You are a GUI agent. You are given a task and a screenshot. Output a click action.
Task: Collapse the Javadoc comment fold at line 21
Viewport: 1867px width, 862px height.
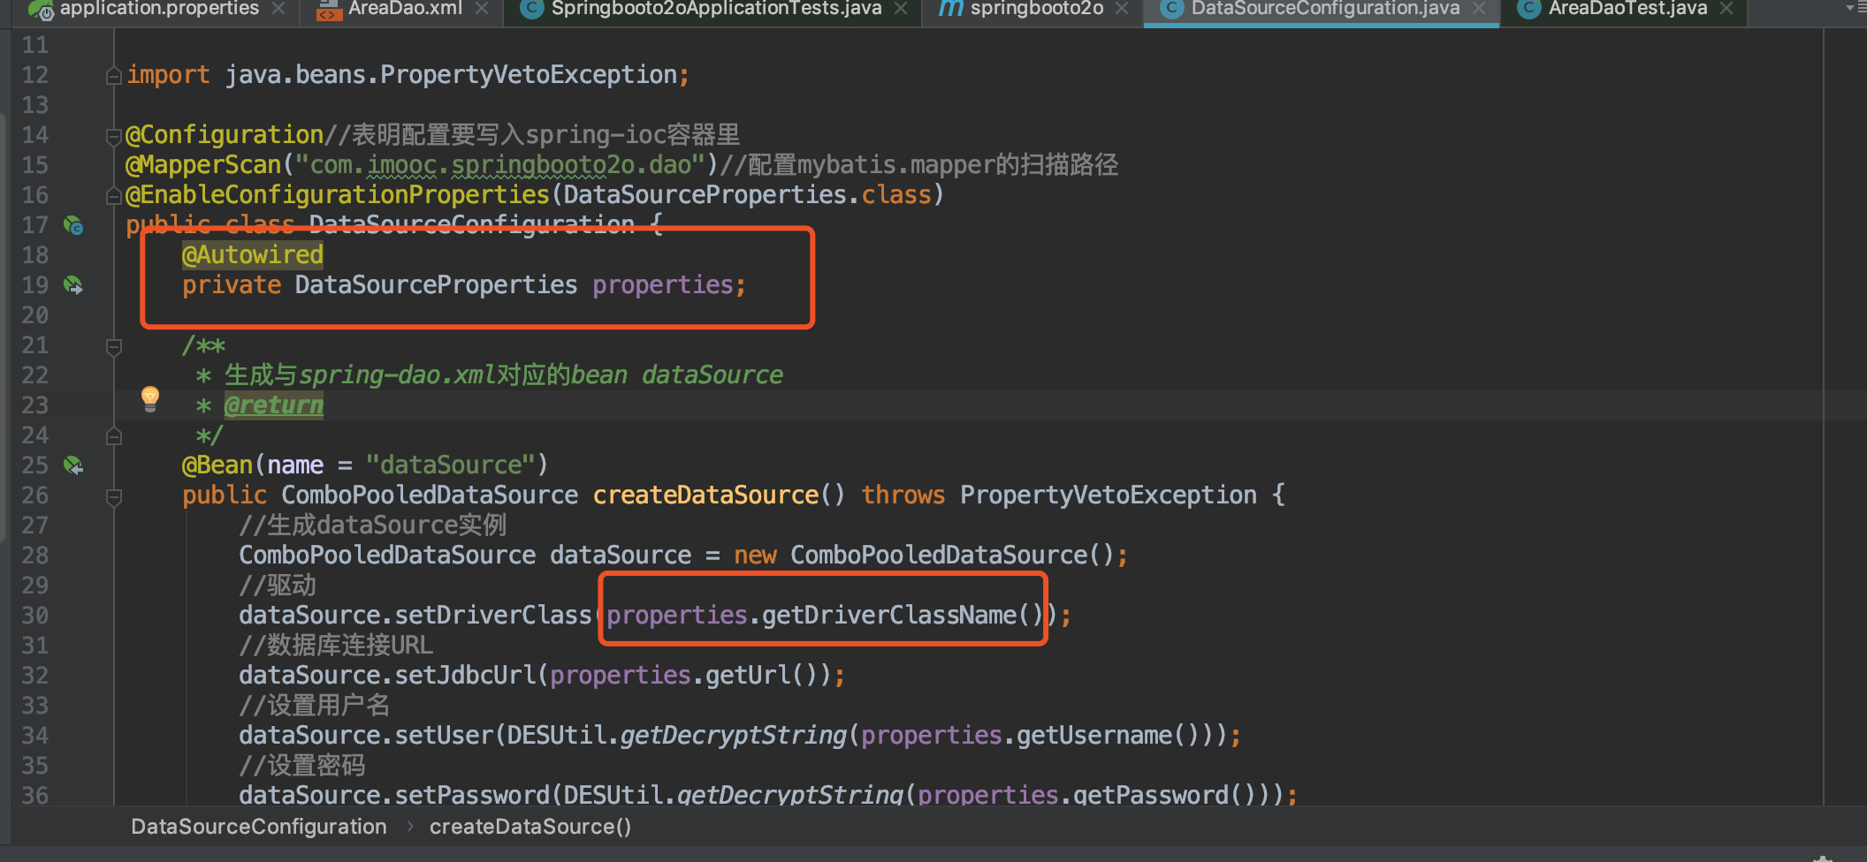pyautogui.click(x=113, y=347)
